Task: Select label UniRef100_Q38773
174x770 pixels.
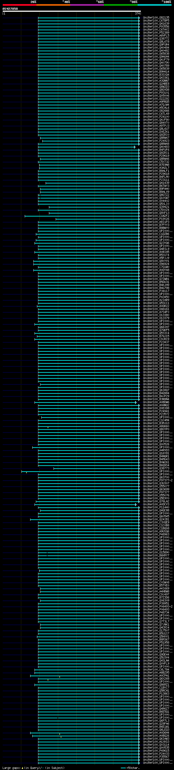Action: pyautogui.click(x=156, y=468)
